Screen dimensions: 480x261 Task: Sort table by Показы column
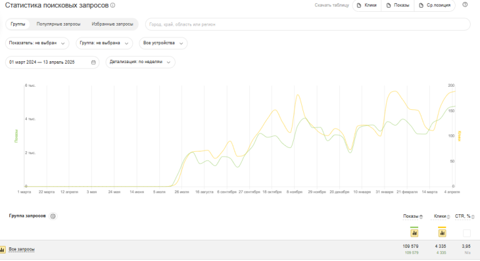412,216
